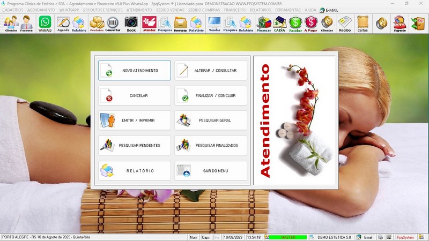
Task: Open the Finanças toolbar icon
Action: [x=264, y=24]
